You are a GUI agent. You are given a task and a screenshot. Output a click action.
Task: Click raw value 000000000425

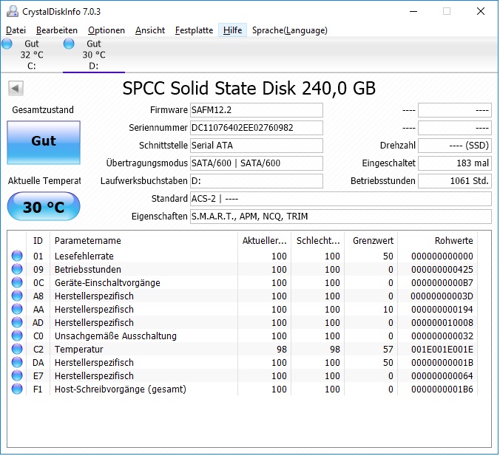pyautogui.click(x=442, y=270)
